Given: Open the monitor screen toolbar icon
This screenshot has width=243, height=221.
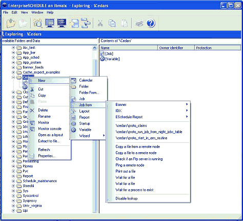Looking at the screenshot, I should point(50,23).
